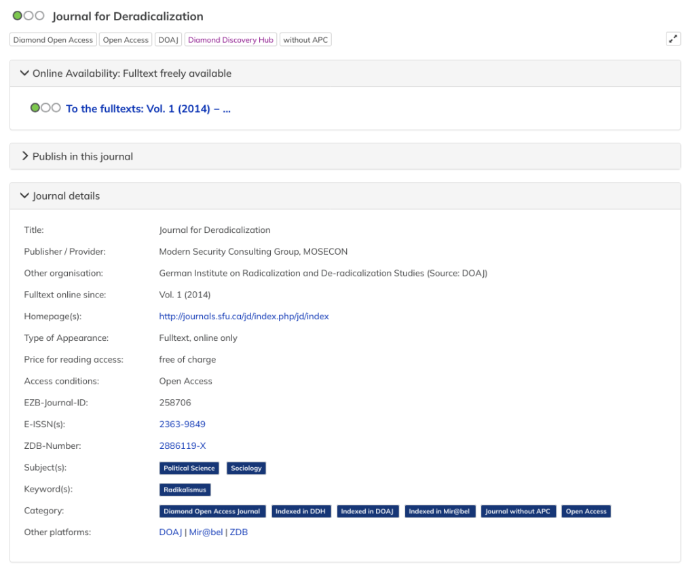
Task: Click the Diamond Open Access Journal category tag
Action: 212,511
